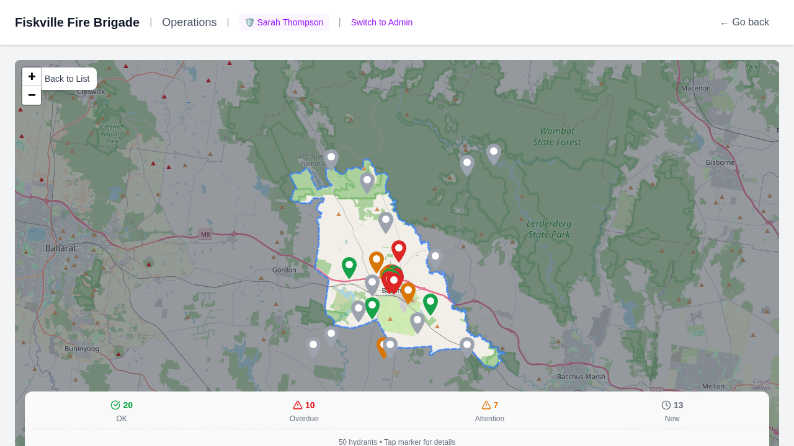Click the Ballarat city label
This screenshot has height=446, width=794.
[x=61, y=248]
